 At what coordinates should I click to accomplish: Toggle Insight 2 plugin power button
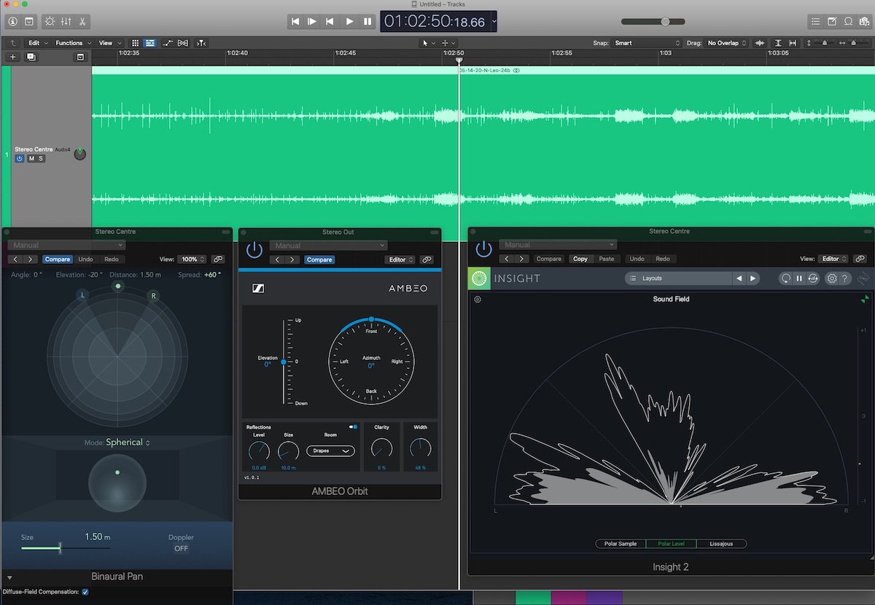483,250
